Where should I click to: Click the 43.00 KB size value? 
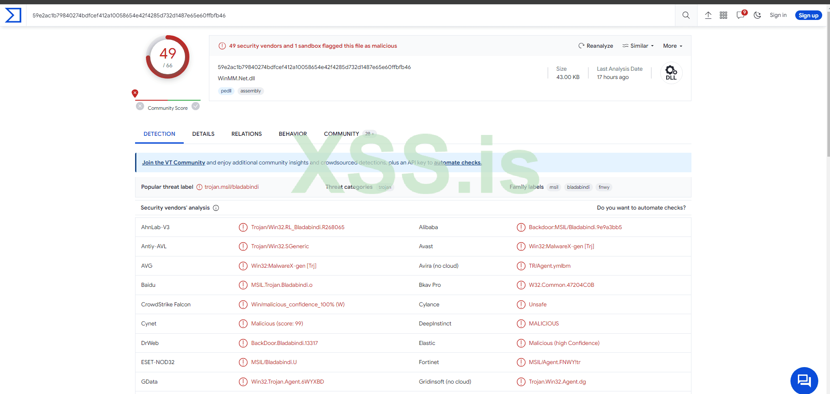[568, 77]
